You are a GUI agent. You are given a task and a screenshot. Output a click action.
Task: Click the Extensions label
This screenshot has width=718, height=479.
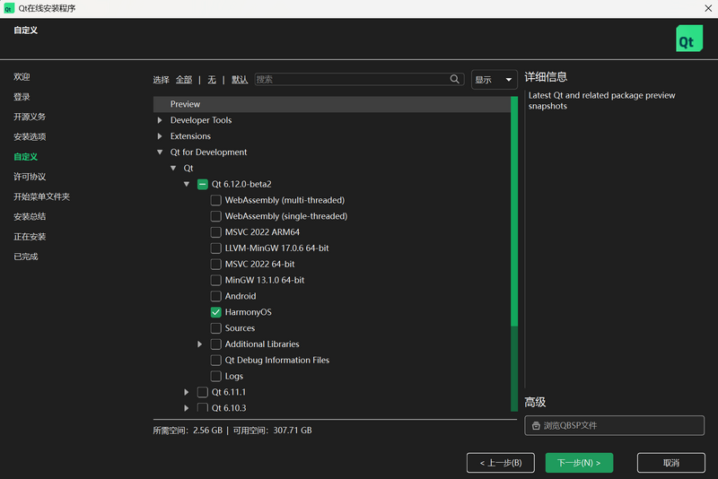(x=190, y=135)
